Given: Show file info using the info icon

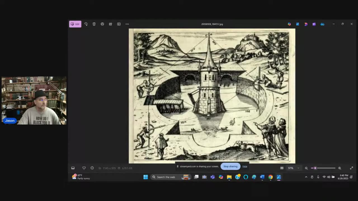Looking at the screenshot, I should point(92,168).
